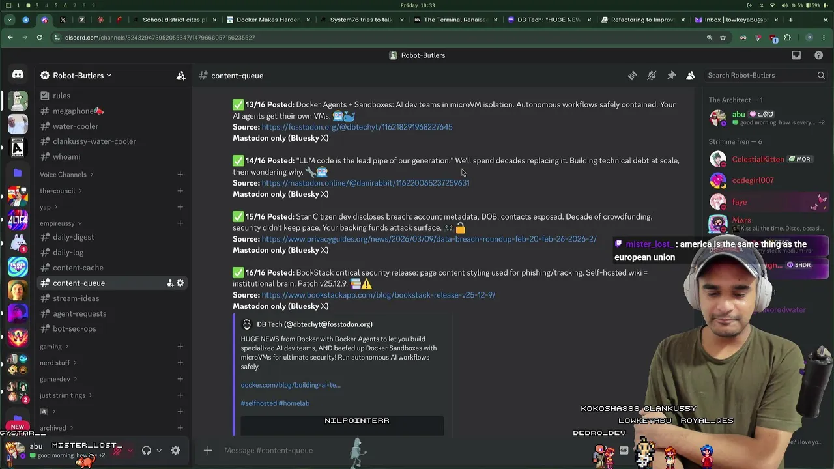Toggle the crossed-out microphone mute button
The image size is (834, 469).
click(x=117, y=450)
